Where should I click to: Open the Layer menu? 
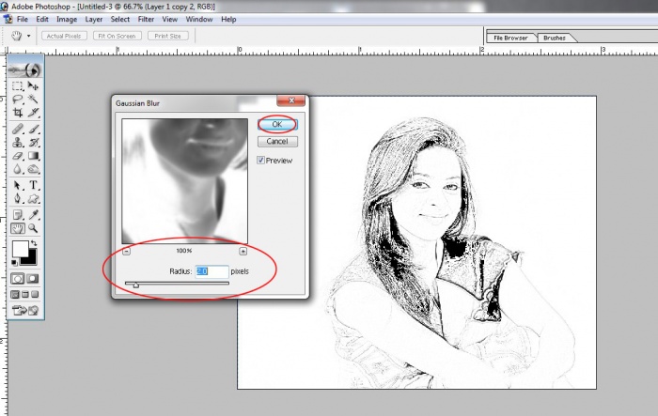pos(94,20)
